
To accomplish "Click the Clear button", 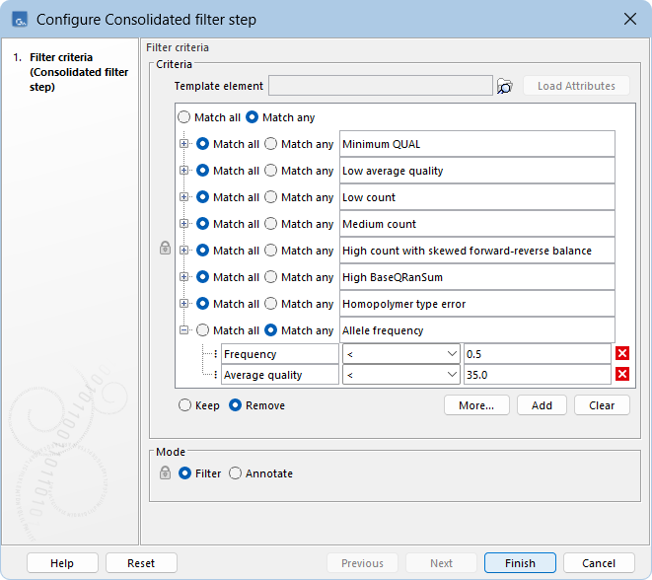I will pos(602,405).
